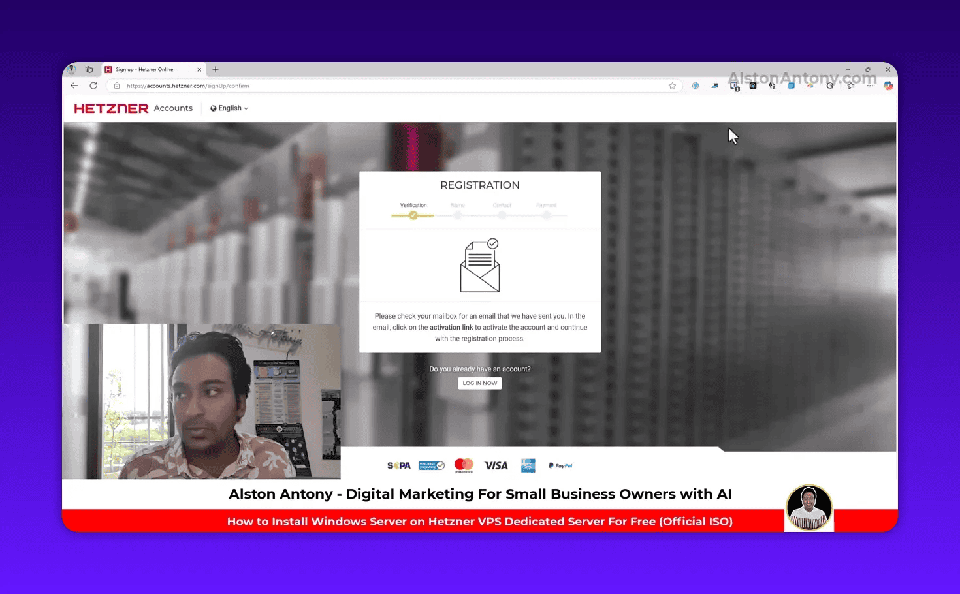Click inside the address bar URL field
This screenshot has height=594, width=960.
click(x=261, y=86)
